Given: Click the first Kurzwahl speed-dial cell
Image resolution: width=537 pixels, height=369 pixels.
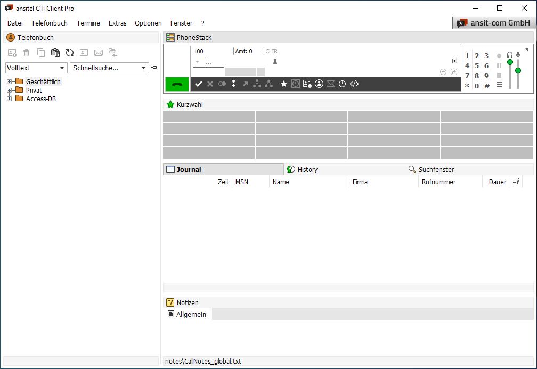Looking at the screenshot, I should [x=209, y=117].
